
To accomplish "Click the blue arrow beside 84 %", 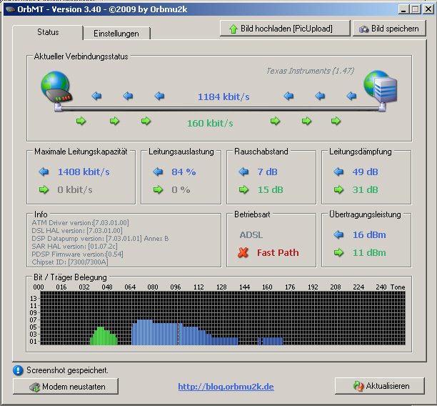I will 158,172.
